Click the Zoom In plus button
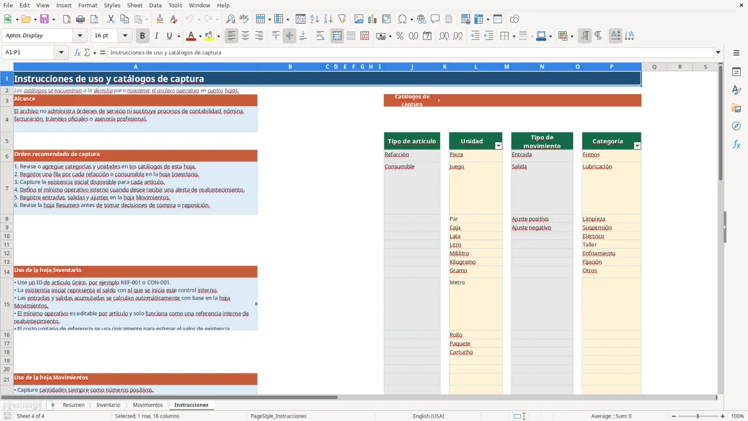This screenshot has width=748, height=421. click(723, 416)
